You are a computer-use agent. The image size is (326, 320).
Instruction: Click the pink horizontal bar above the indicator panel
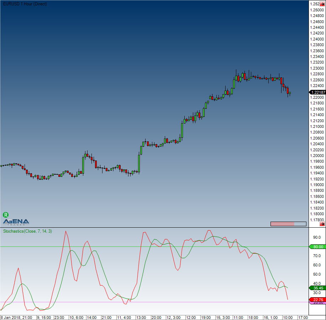283,224
